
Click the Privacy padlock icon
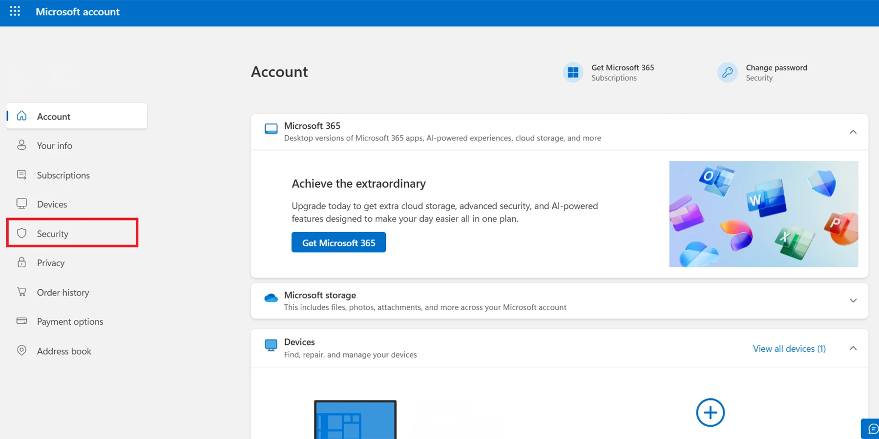click(x=22, y=262)
